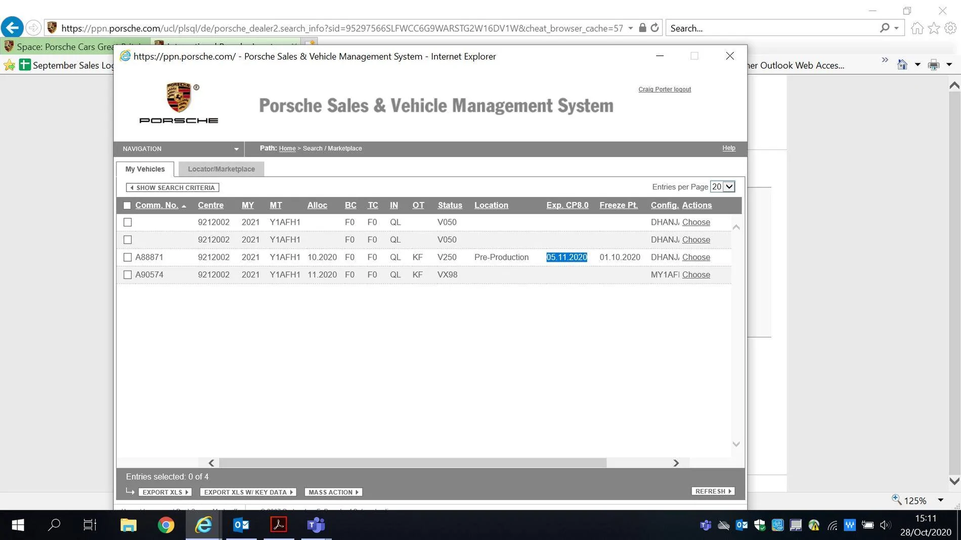
Task: Launch Google Chrome from the taskbar
Action: [166, 525]
